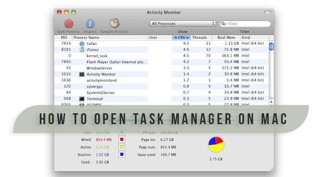This screenshot has width=322, height=177.
Task: Click the 172.3 MB memory value
Action: [x=230, y=68]
